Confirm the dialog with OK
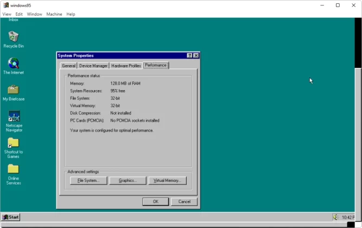This screenshot has height=228, width=362. 156,201
